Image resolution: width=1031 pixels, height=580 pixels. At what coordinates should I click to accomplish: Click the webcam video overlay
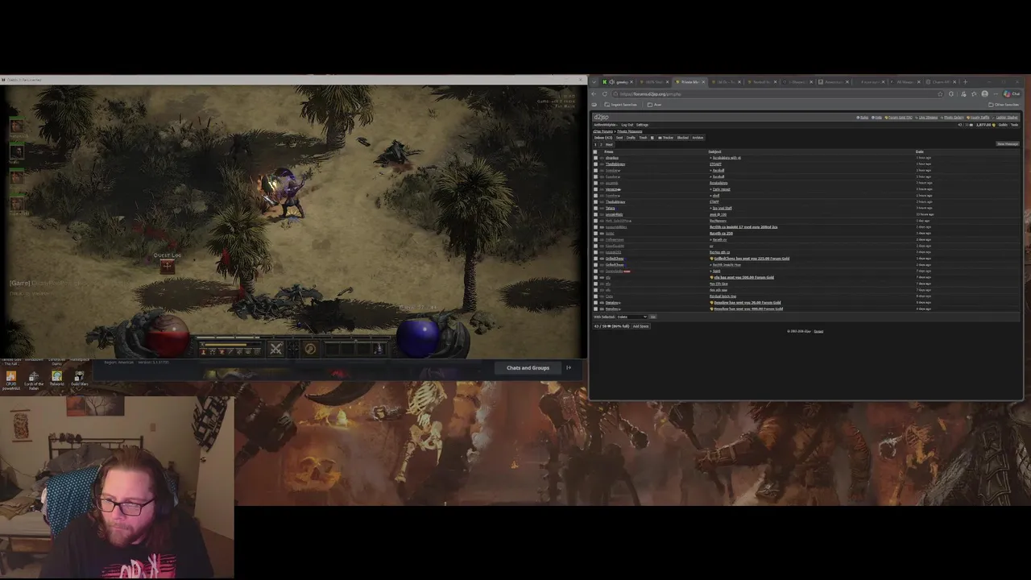click(117, 487)
